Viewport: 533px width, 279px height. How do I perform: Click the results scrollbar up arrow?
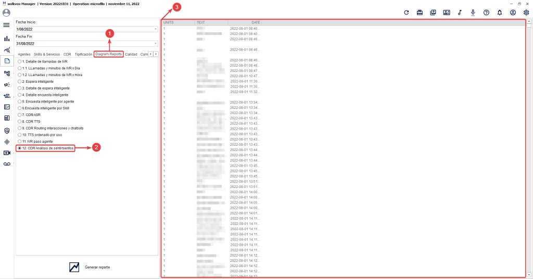[x=529, y=21]
